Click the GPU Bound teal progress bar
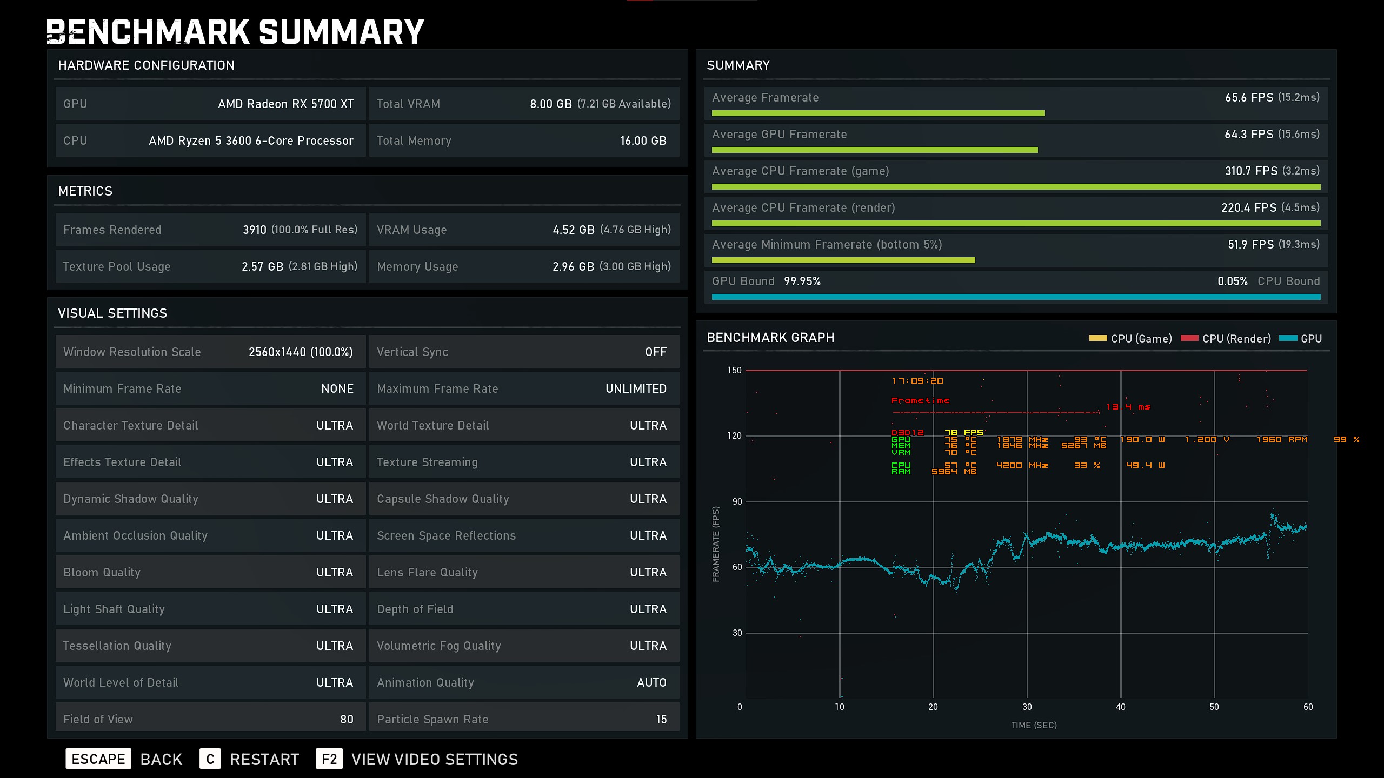The height and width of the screenshot is (778, 1384). pyautogui.click(x=1016, y=297)
